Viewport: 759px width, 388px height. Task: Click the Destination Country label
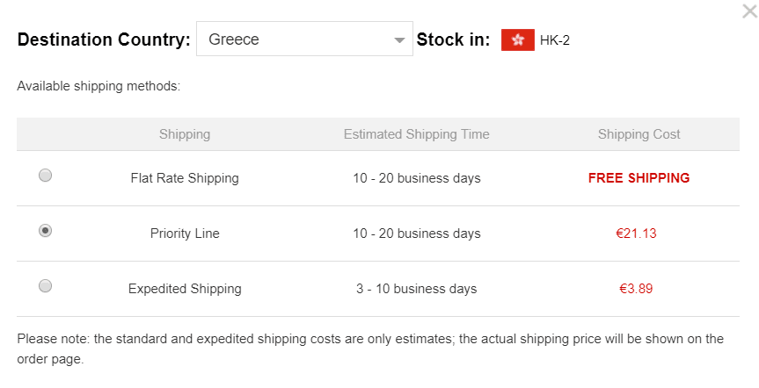point(104,40)
